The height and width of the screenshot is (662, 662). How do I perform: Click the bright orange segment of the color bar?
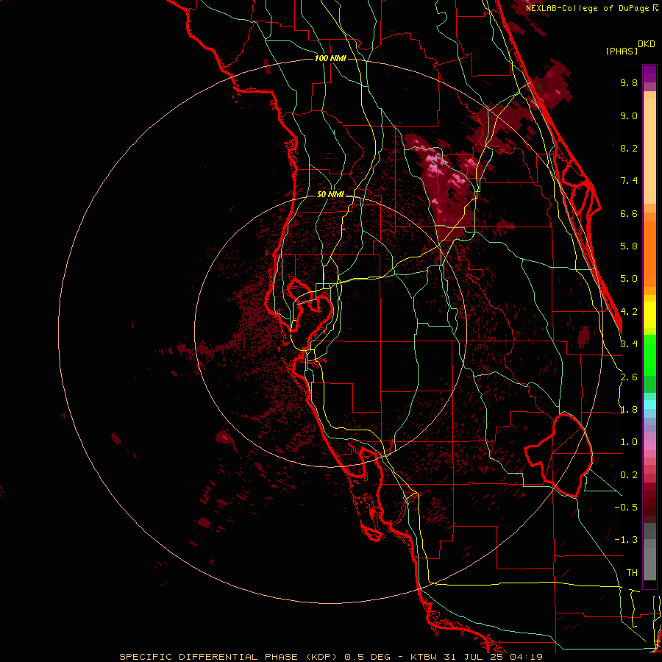(649, 254)
